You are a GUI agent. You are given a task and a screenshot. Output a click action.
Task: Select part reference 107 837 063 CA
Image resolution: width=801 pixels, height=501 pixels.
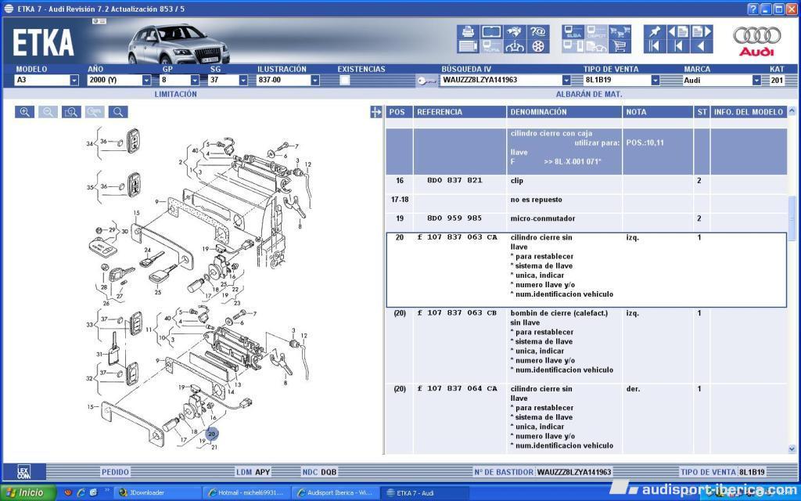pos(457,237)
